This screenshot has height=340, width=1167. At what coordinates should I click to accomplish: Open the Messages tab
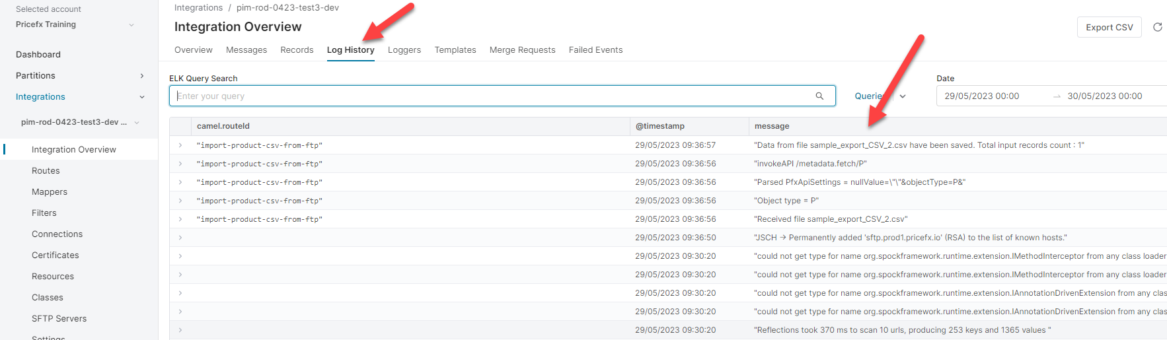point(246,50)
